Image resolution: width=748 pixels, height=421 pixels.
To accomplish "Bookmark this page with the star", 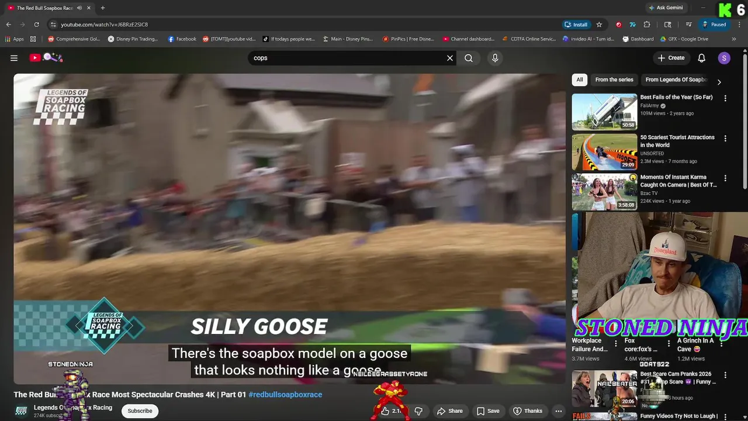I will click(599, 25).
